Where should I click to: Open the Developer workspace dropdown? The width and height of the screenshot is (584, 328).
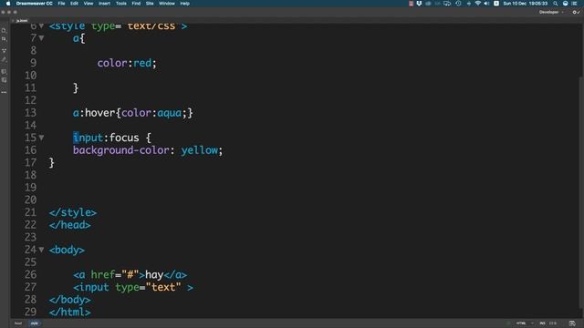(x=551, y=12)
